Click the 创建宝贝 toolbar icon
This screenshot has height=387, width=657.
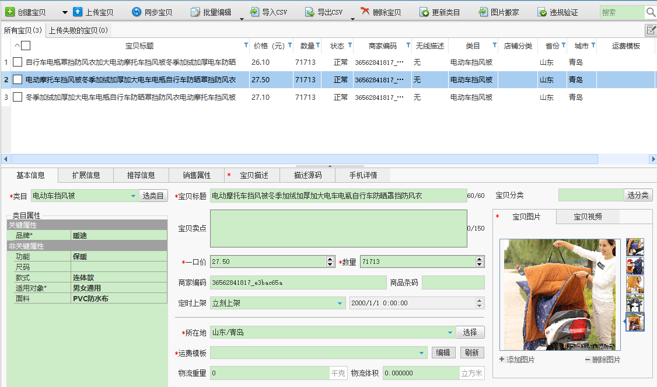point(10,12)
